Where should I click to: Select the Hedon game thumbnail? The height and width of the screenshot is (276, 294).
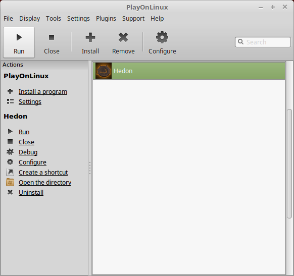(x=104, y=71)
